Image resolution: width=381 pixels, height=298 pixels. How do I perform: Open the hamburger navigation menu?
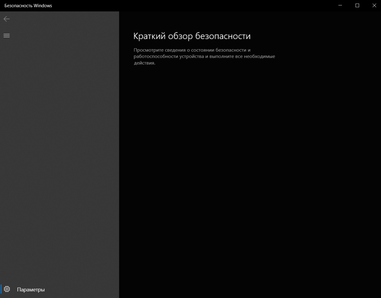7,36
